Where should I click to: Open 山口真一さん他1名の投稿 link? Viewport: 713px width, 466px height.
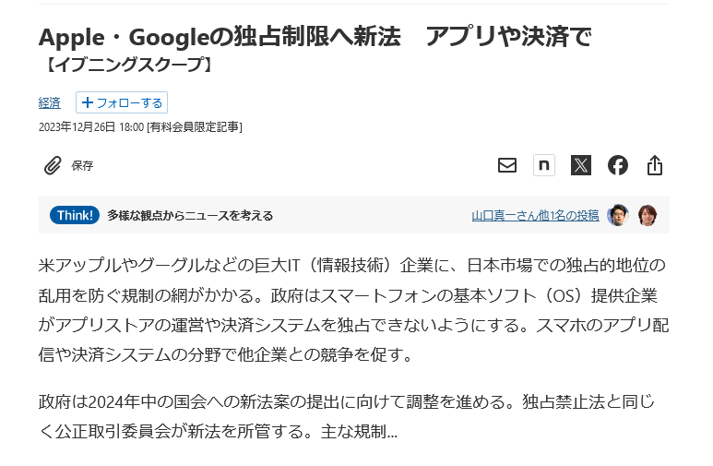tap(535, 215)
